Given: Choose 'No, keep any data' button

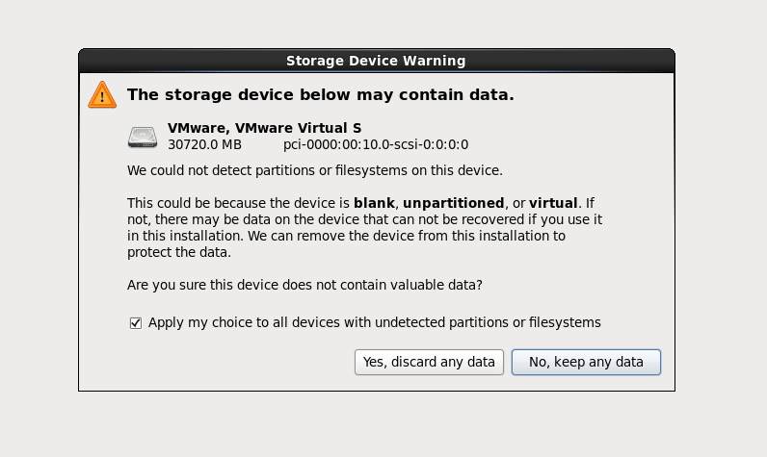Looking at the screenshot, I should 586,362.
